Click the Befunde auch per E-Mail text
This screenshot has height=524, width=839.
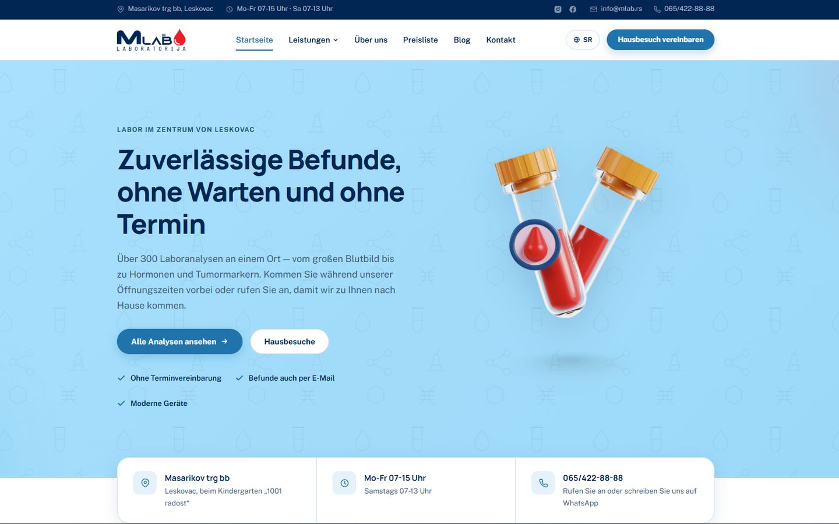pyautogui.click(x=291, y=378)
